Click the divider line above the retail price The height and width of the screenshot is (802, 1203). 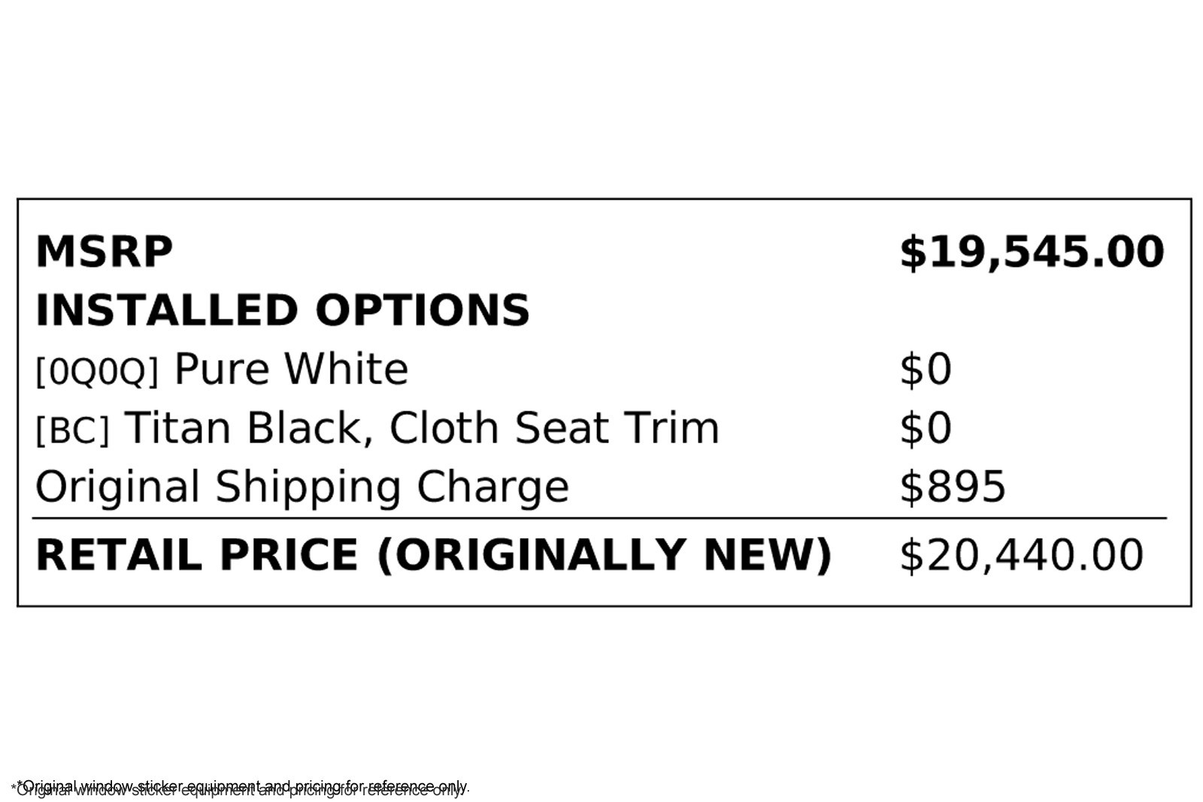pos(598,519)
